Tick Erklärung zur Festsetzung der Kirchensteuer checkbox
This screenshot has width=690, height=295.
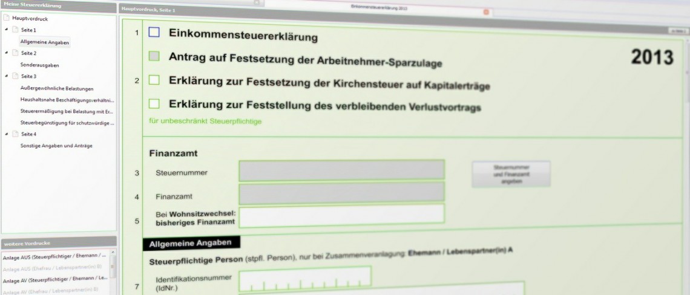coord(154,80)
